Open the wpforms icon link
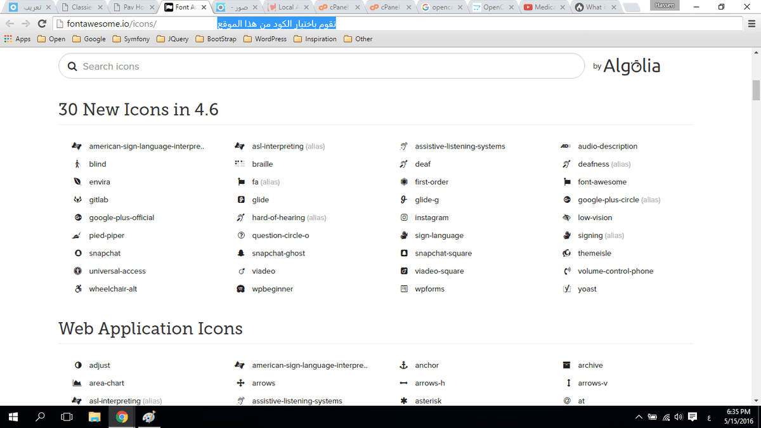This screenshot has height=428, width=761. pos(429,289)
